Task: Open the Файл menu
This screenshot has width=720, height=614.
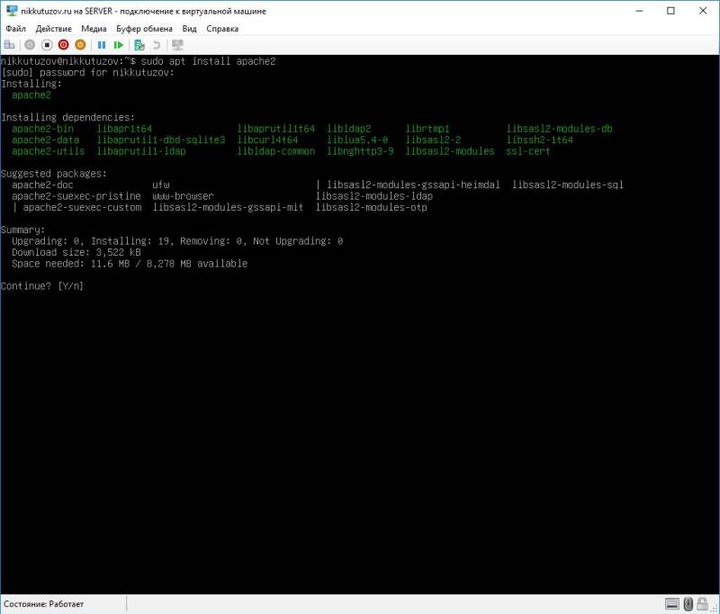Action: pyautogui.click(x=13, y=28)
